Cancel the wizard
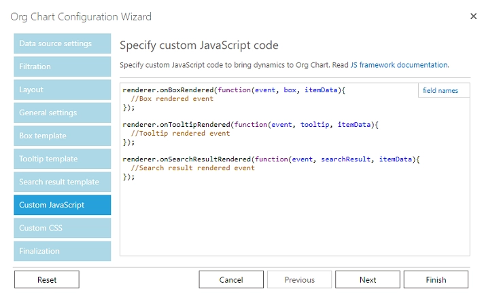484x293 pixels. tap(231, 279)
